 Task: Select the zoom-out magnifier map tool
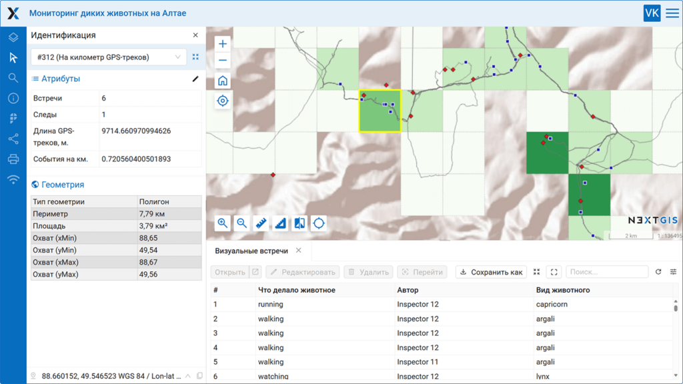241,223
